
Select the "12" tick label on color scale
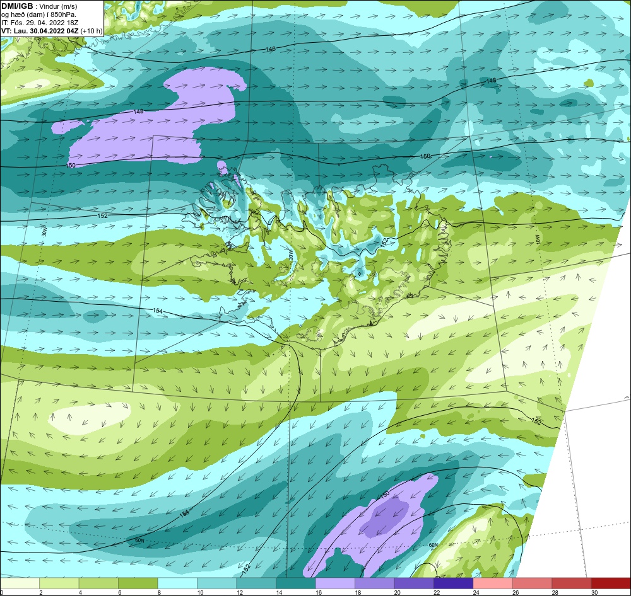239,592
